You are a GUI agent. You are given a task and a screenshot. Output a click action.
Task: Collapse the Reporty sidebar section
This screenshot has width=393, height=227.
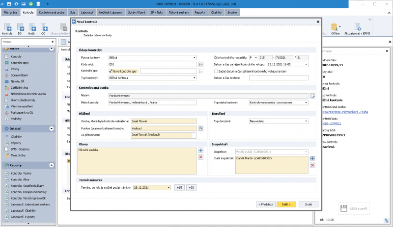pos(52,165)
